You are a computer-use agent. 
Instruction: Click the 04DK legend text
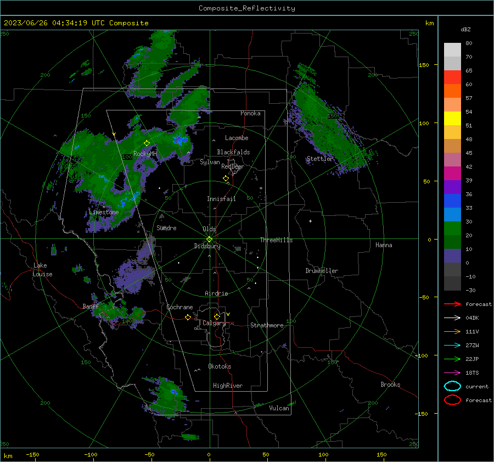[472, 318]
